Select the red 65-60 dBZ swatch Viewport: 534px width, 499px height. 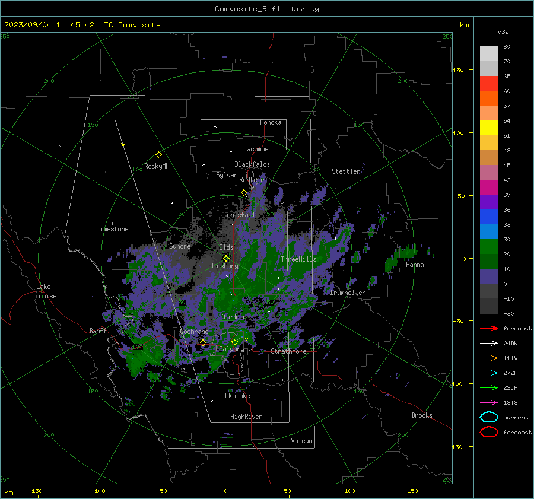point(489,84)
